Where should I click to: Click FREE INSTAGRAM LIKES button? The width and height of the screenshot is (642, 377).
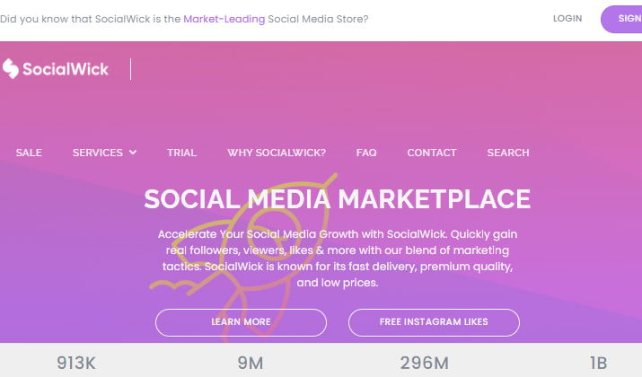[434, 322]
